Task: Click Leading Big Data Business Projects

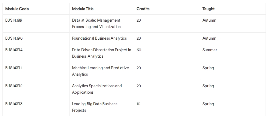Action: [95, 107]
